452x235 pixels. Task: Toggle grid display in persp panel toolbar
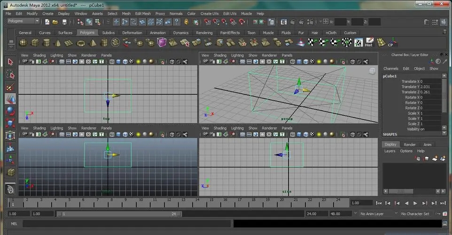pos(243,62)
